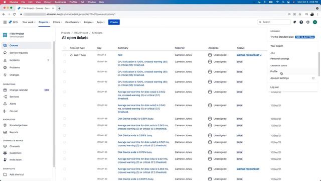Click the green user avatar in the top bar
This screenshot has width=321, height=181.
click(315, 22)
